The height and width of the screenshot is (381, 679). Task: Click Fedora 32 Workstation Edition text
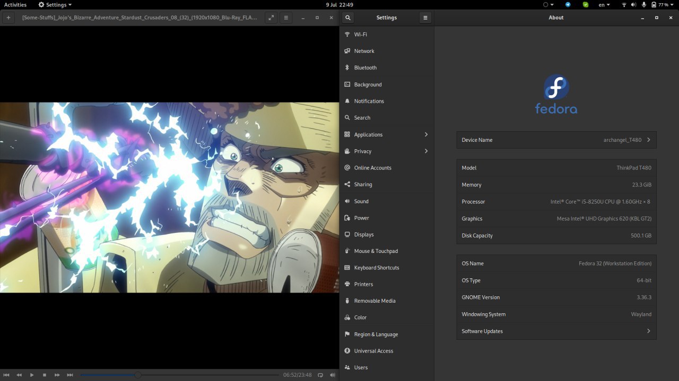coord(615,264)
